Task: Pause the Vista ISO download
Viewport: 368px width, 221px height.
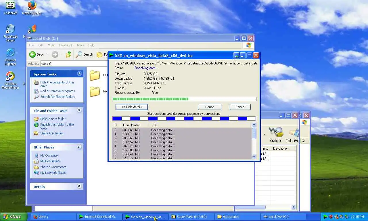Action: click(x=210, y=107)
